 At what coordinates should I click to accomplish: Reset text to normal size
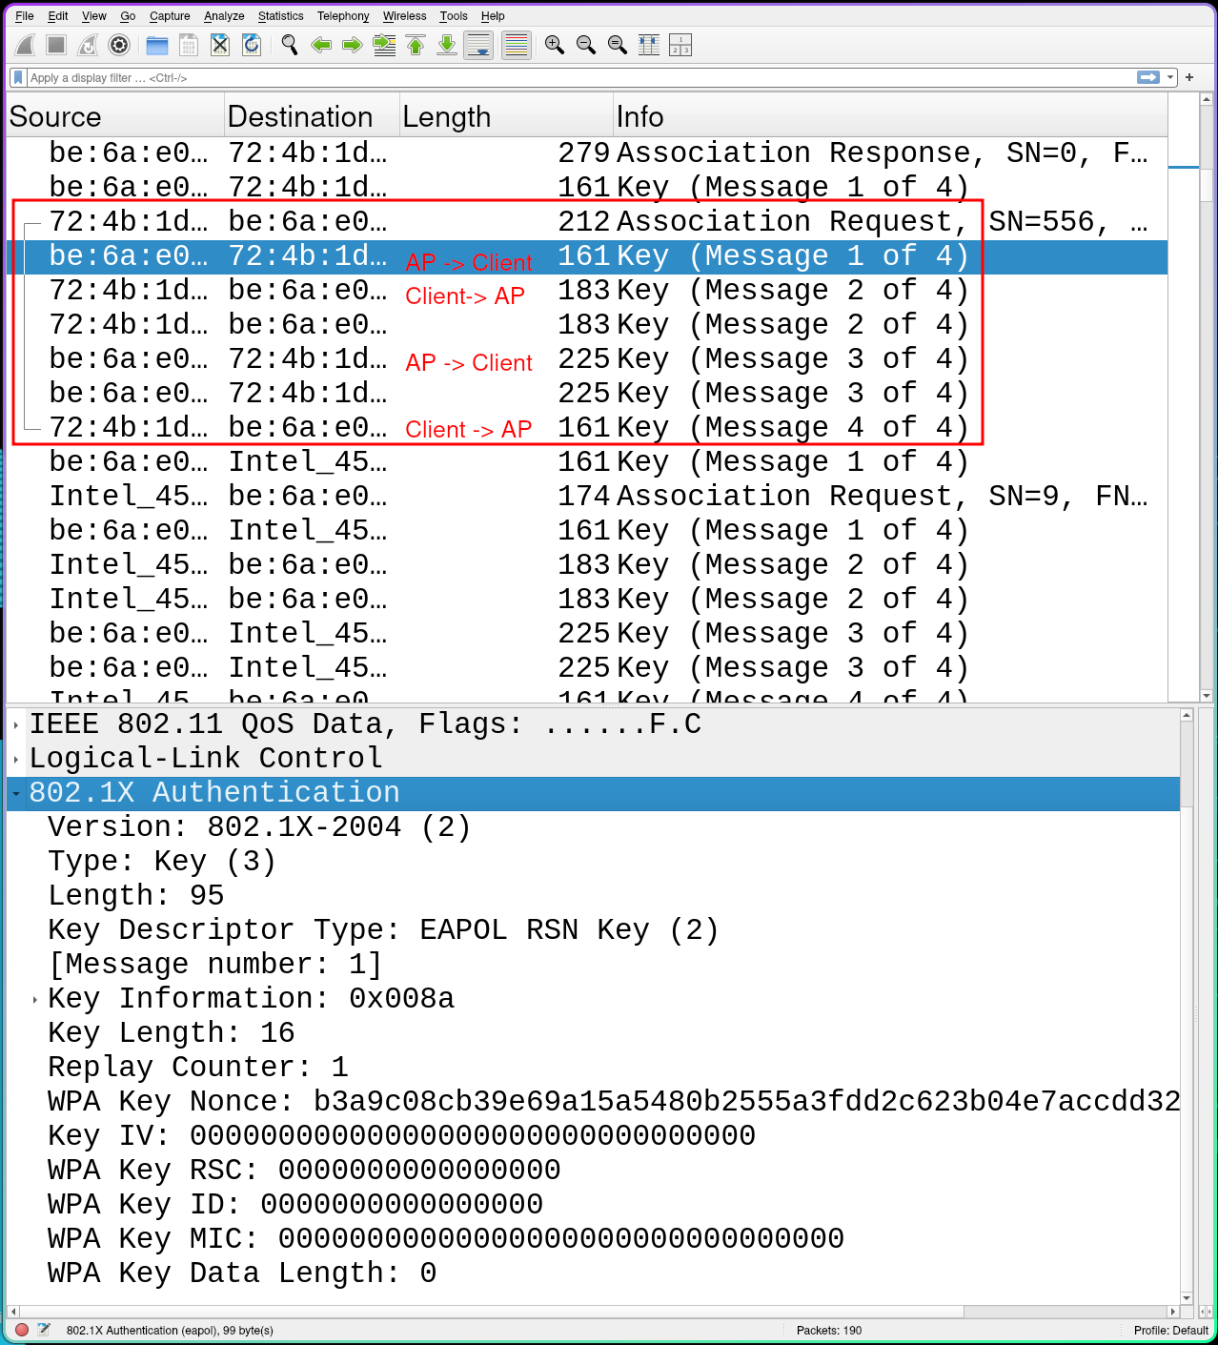coord(618,45)
